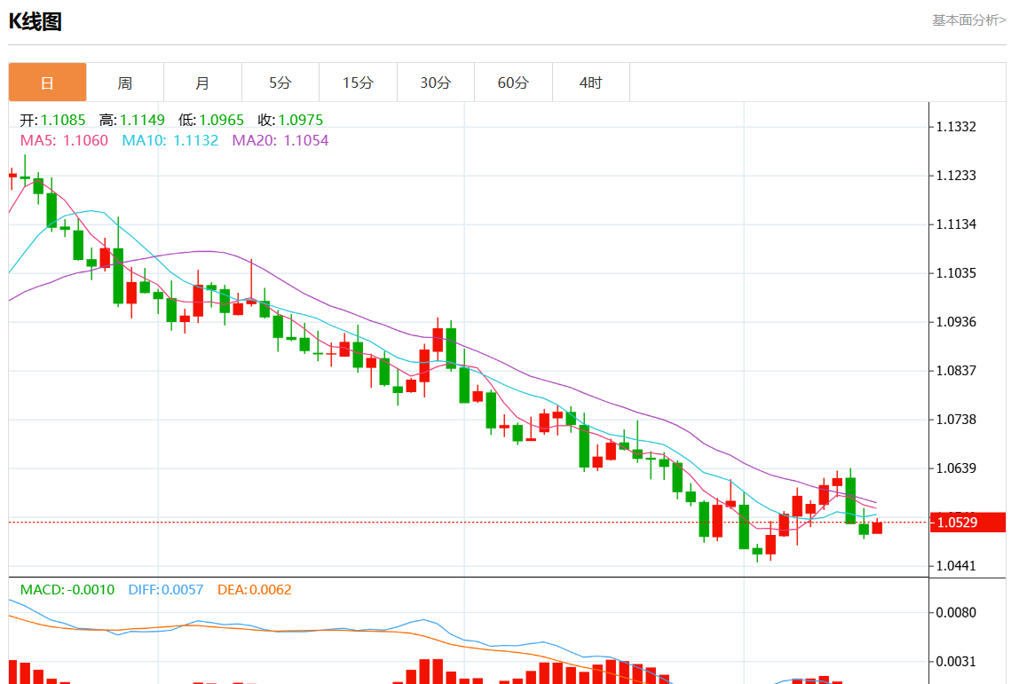1027x684 pixels.
Task: Open the 60分 interval tab
Action: [x=513, y=83]
